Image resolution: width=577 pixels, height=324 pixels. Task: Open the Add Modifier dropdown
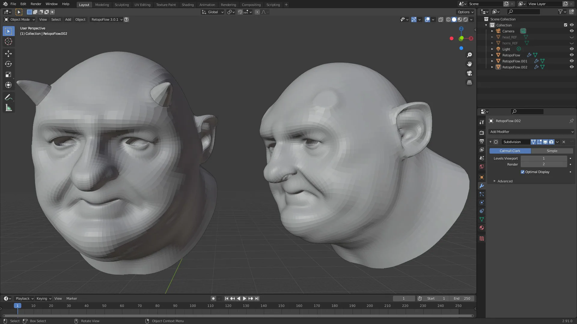pyautogui.click(x=531, y=132)
